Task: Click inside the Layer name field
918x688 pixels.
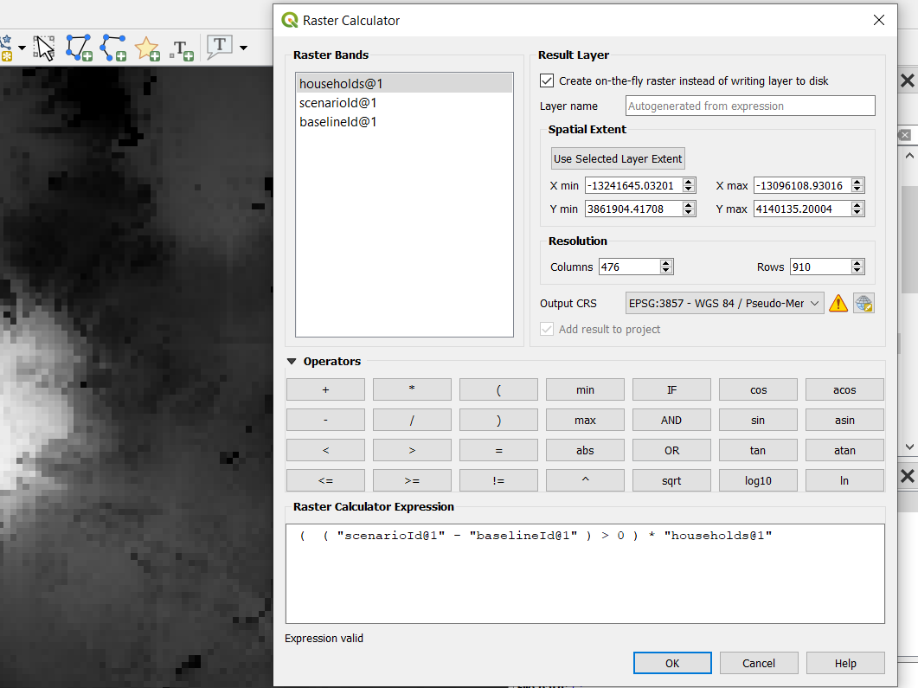Action: tap(750, 105)
